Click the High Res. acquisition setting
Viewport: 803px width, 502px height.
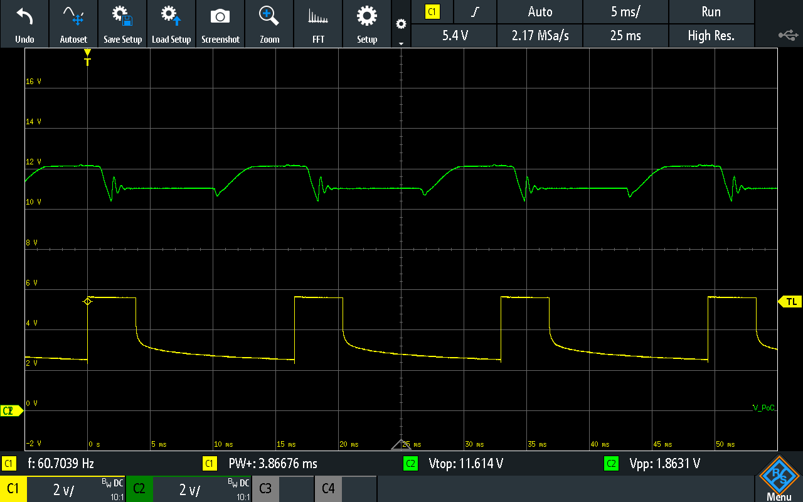(711, 36)
